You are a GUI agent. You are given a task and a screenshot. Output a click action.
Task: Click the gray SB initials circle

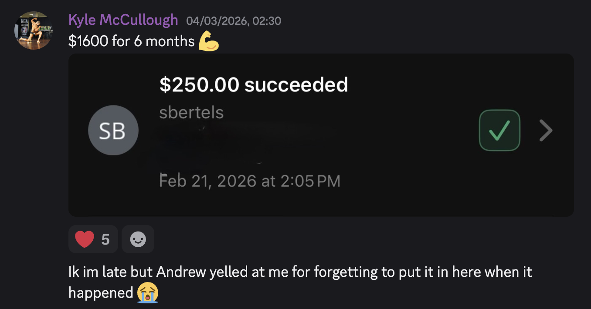pyautogui.click(x=113, y=131)
